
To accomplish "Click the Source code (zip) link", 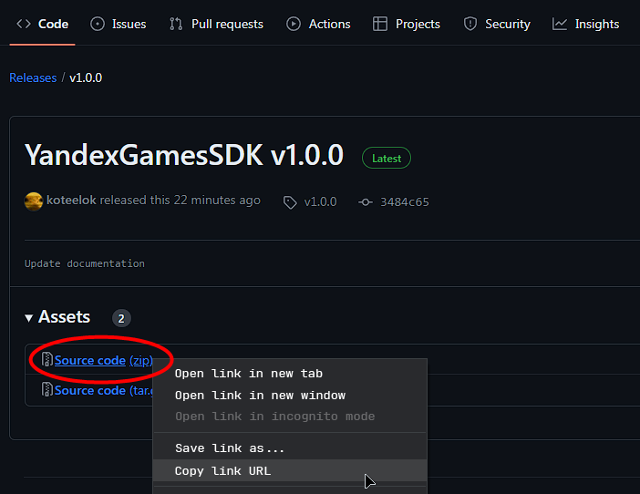I will [90, 360].
